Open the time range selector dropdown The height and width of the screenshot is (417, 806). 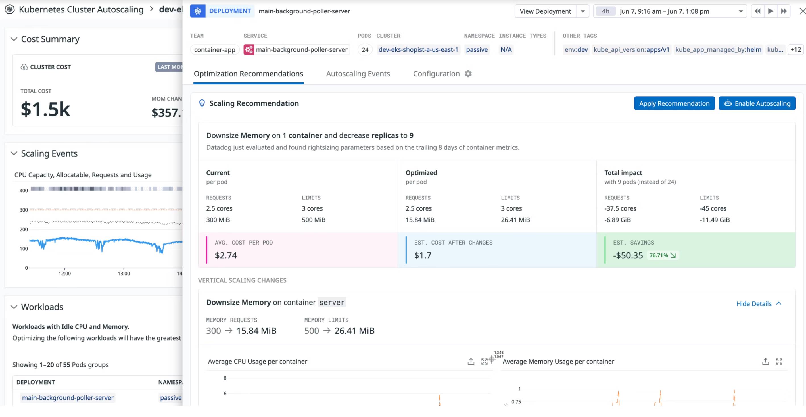pos(741,11)
